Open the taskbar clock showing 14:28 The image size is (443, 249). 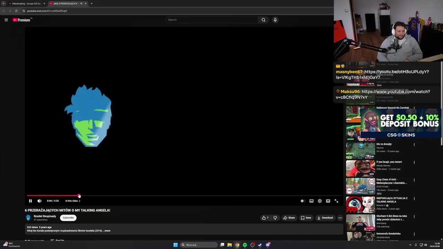pos(435,245)
